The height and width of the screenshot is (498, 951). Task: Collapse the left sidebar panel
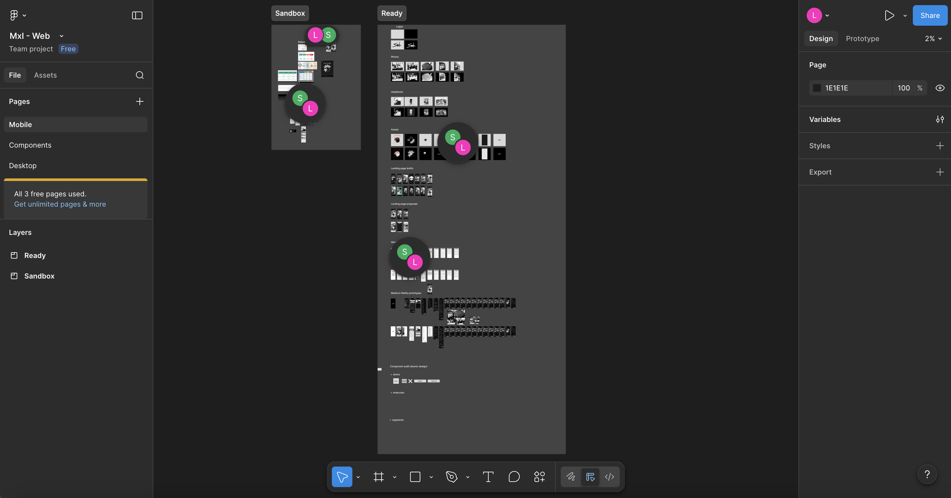click(x=137, y=15)
